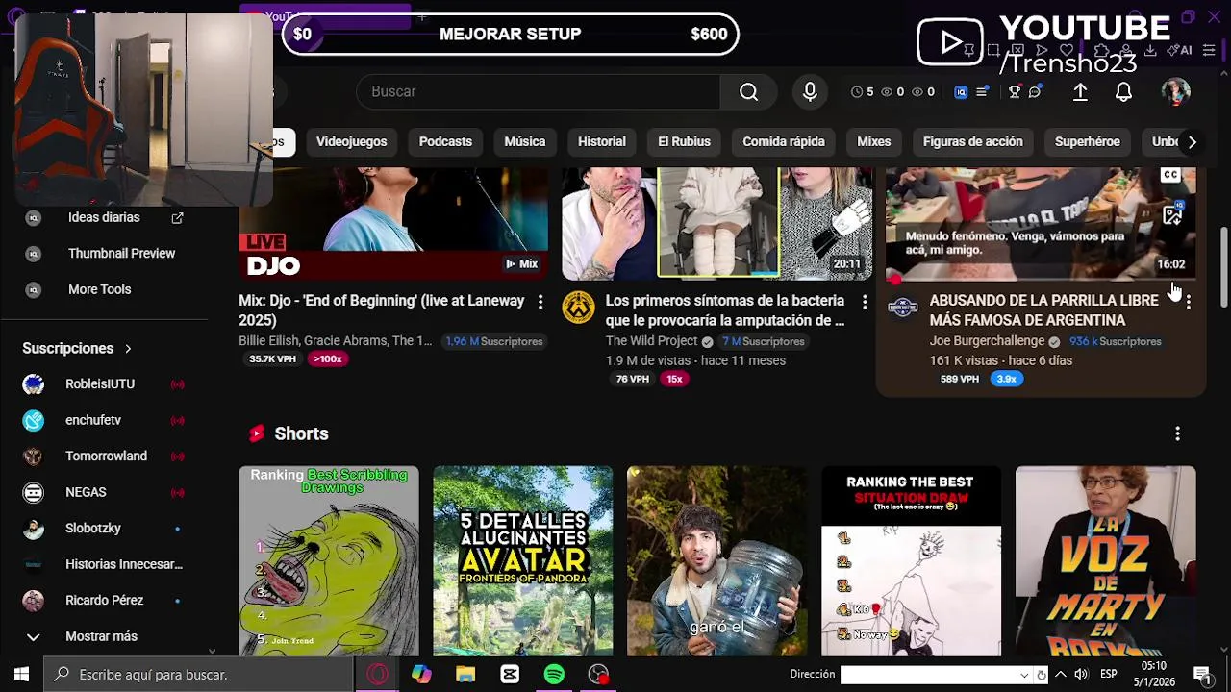This screenshot has width=1231, height=692.
Task: Select the Figuras de acción chip
Action: (x=972, y=141)
